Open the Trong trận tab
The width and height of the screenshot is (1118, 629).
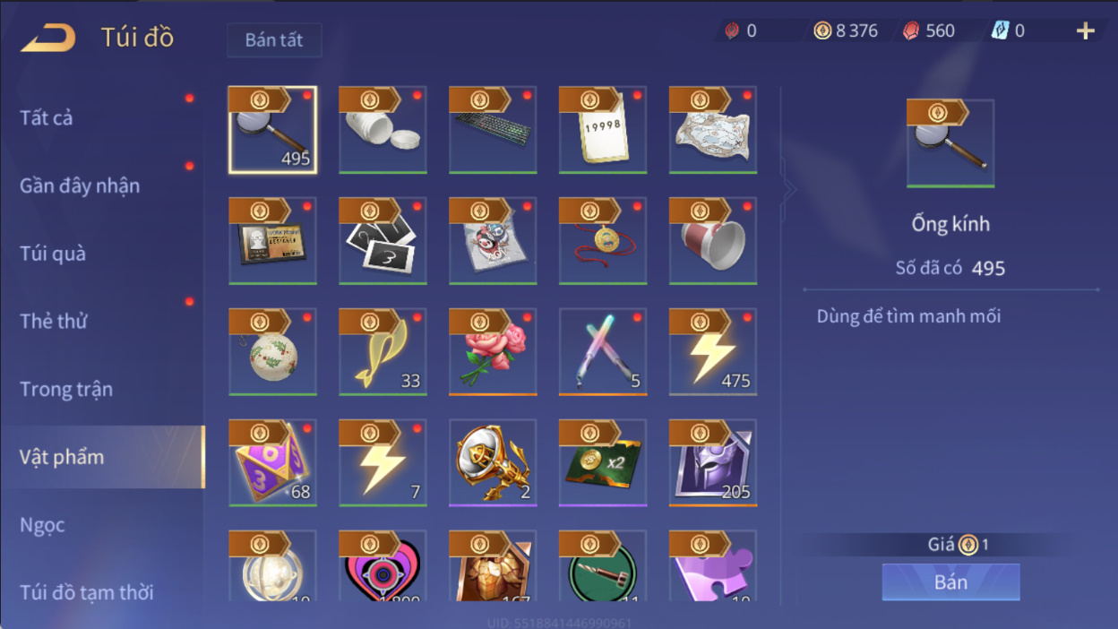click(x=66, y=389)
